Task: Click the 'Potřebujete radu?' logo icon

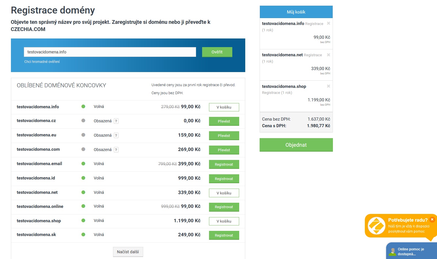Action: tap(376, 226)
